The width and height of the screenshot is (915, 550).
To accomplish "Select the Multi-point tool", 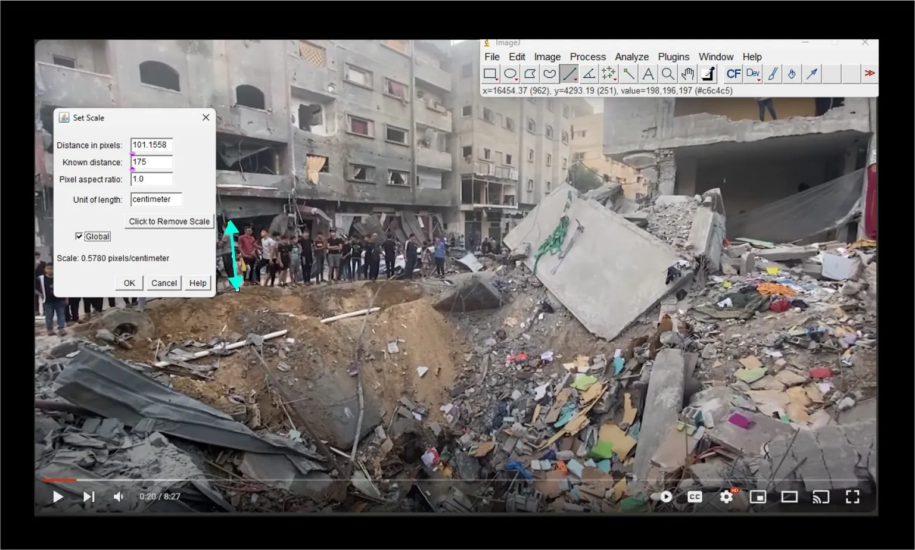I will (x=608, y=74).
